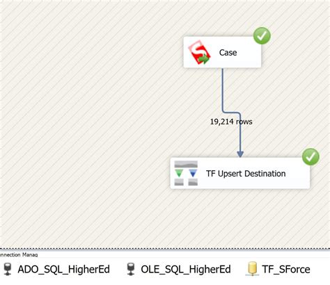Select the TF_SForce connection manager
Image resolution: width=330 pixels, height=285 pixels.
278,269
